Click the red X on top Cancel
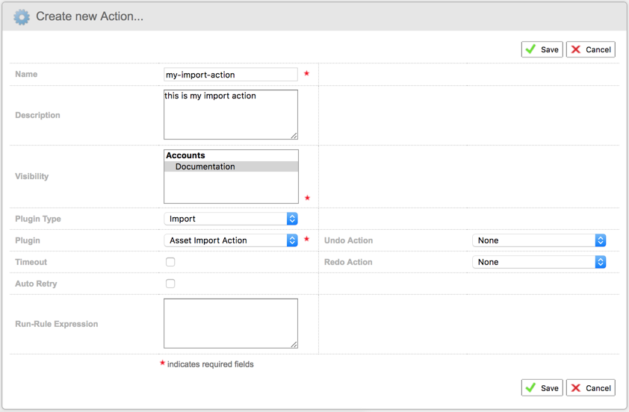The height and width of the screenshot is (412, 629). [576, 49]
